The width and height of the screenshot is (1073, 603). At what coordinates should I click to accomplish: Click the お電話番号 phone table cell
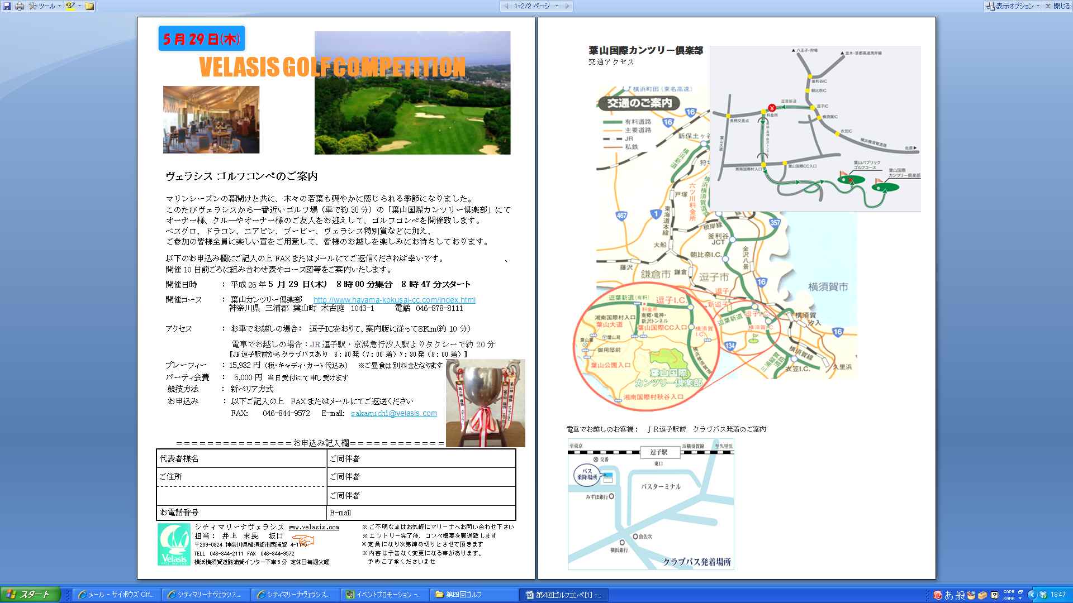241,513
